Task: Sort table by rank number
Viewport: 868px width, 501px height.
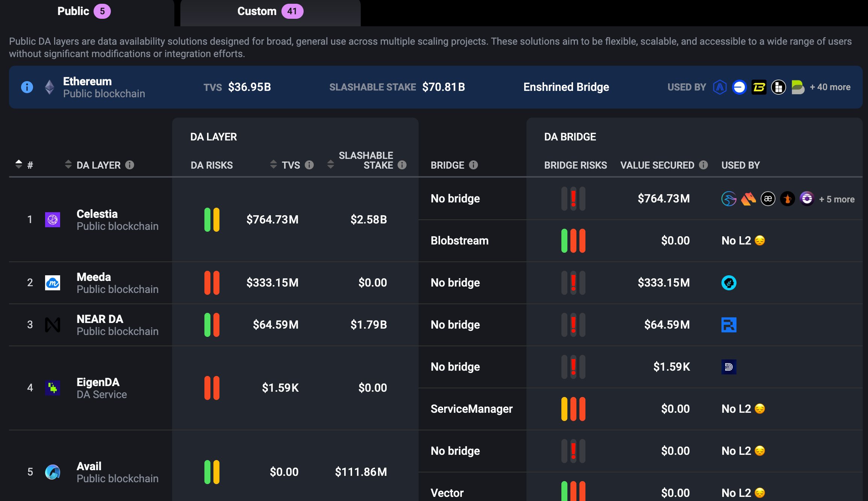Action: [19, 164]
